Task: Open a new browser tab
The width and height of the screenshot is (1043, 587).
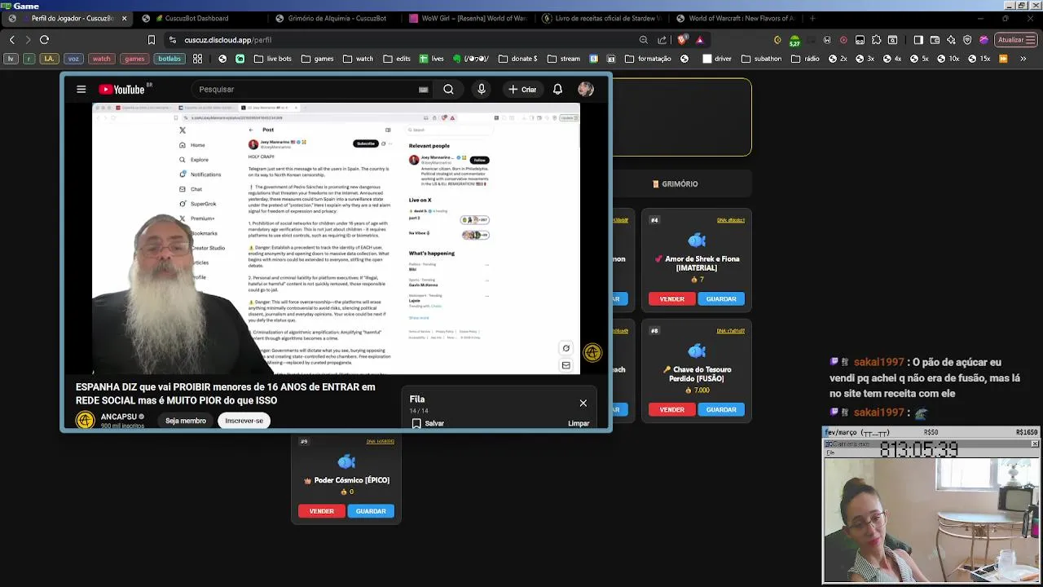Action: point(812,18)
